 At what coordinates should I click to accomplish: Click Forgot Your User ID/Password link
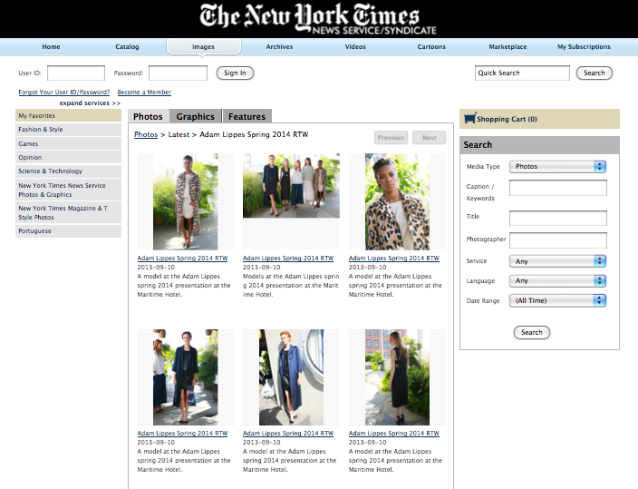pos(64,93)
